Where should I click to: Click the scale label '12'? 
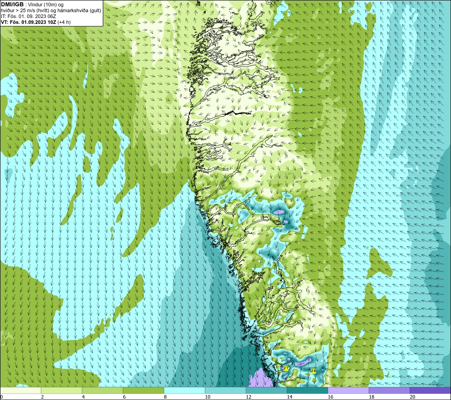click(249, 397)
